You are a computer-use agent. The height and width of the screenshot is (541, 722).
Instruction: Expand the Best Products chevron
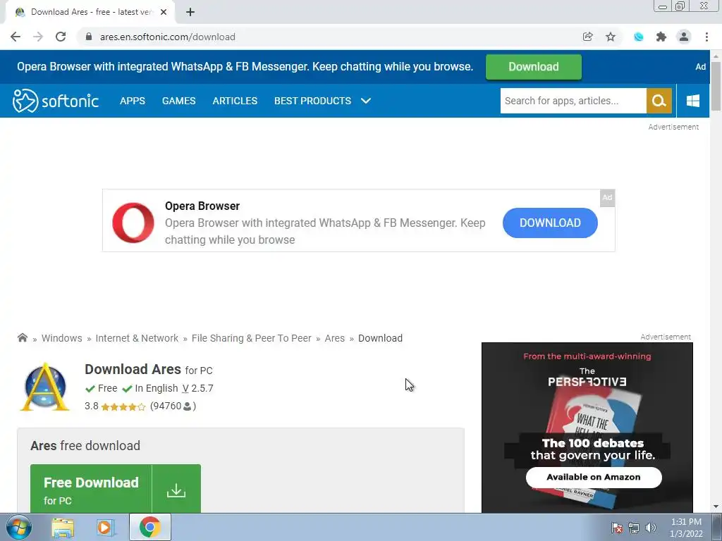pyautogui.click(x=366, y=101)
